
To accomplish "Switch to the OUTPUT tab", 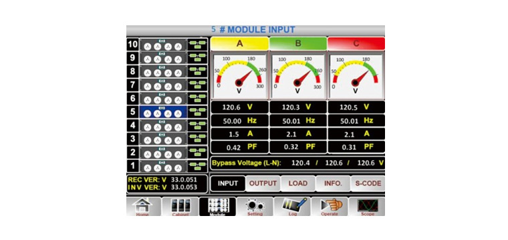I will (x=263, y=183).
